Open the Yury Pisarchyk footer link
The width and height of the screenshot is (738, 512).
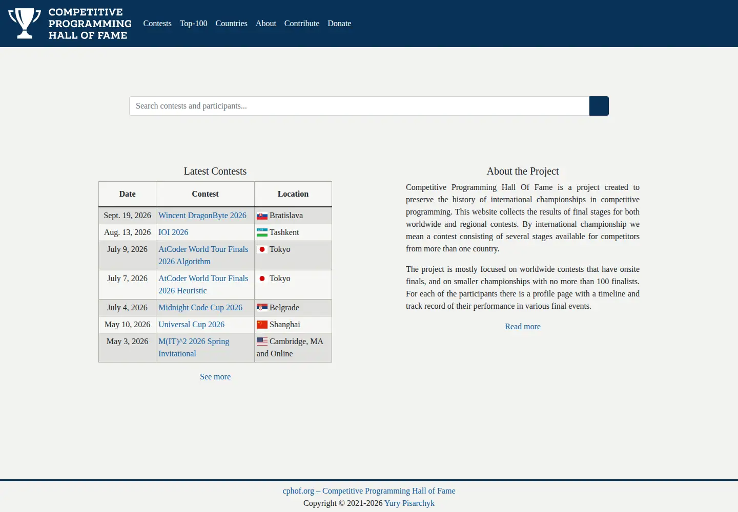click(409, 503)
